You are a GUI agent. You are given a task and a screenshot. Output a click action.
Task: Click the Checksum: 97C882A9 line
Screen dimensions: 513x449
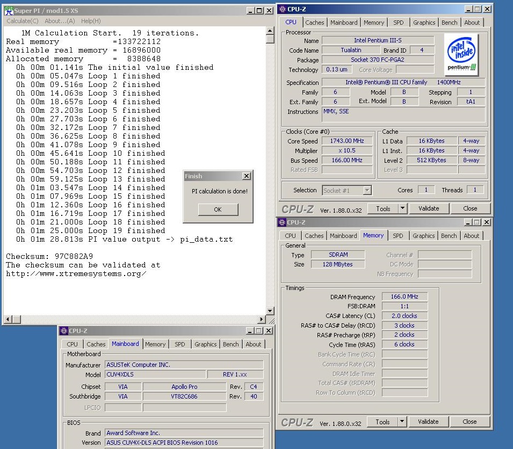tap(49, 256)
